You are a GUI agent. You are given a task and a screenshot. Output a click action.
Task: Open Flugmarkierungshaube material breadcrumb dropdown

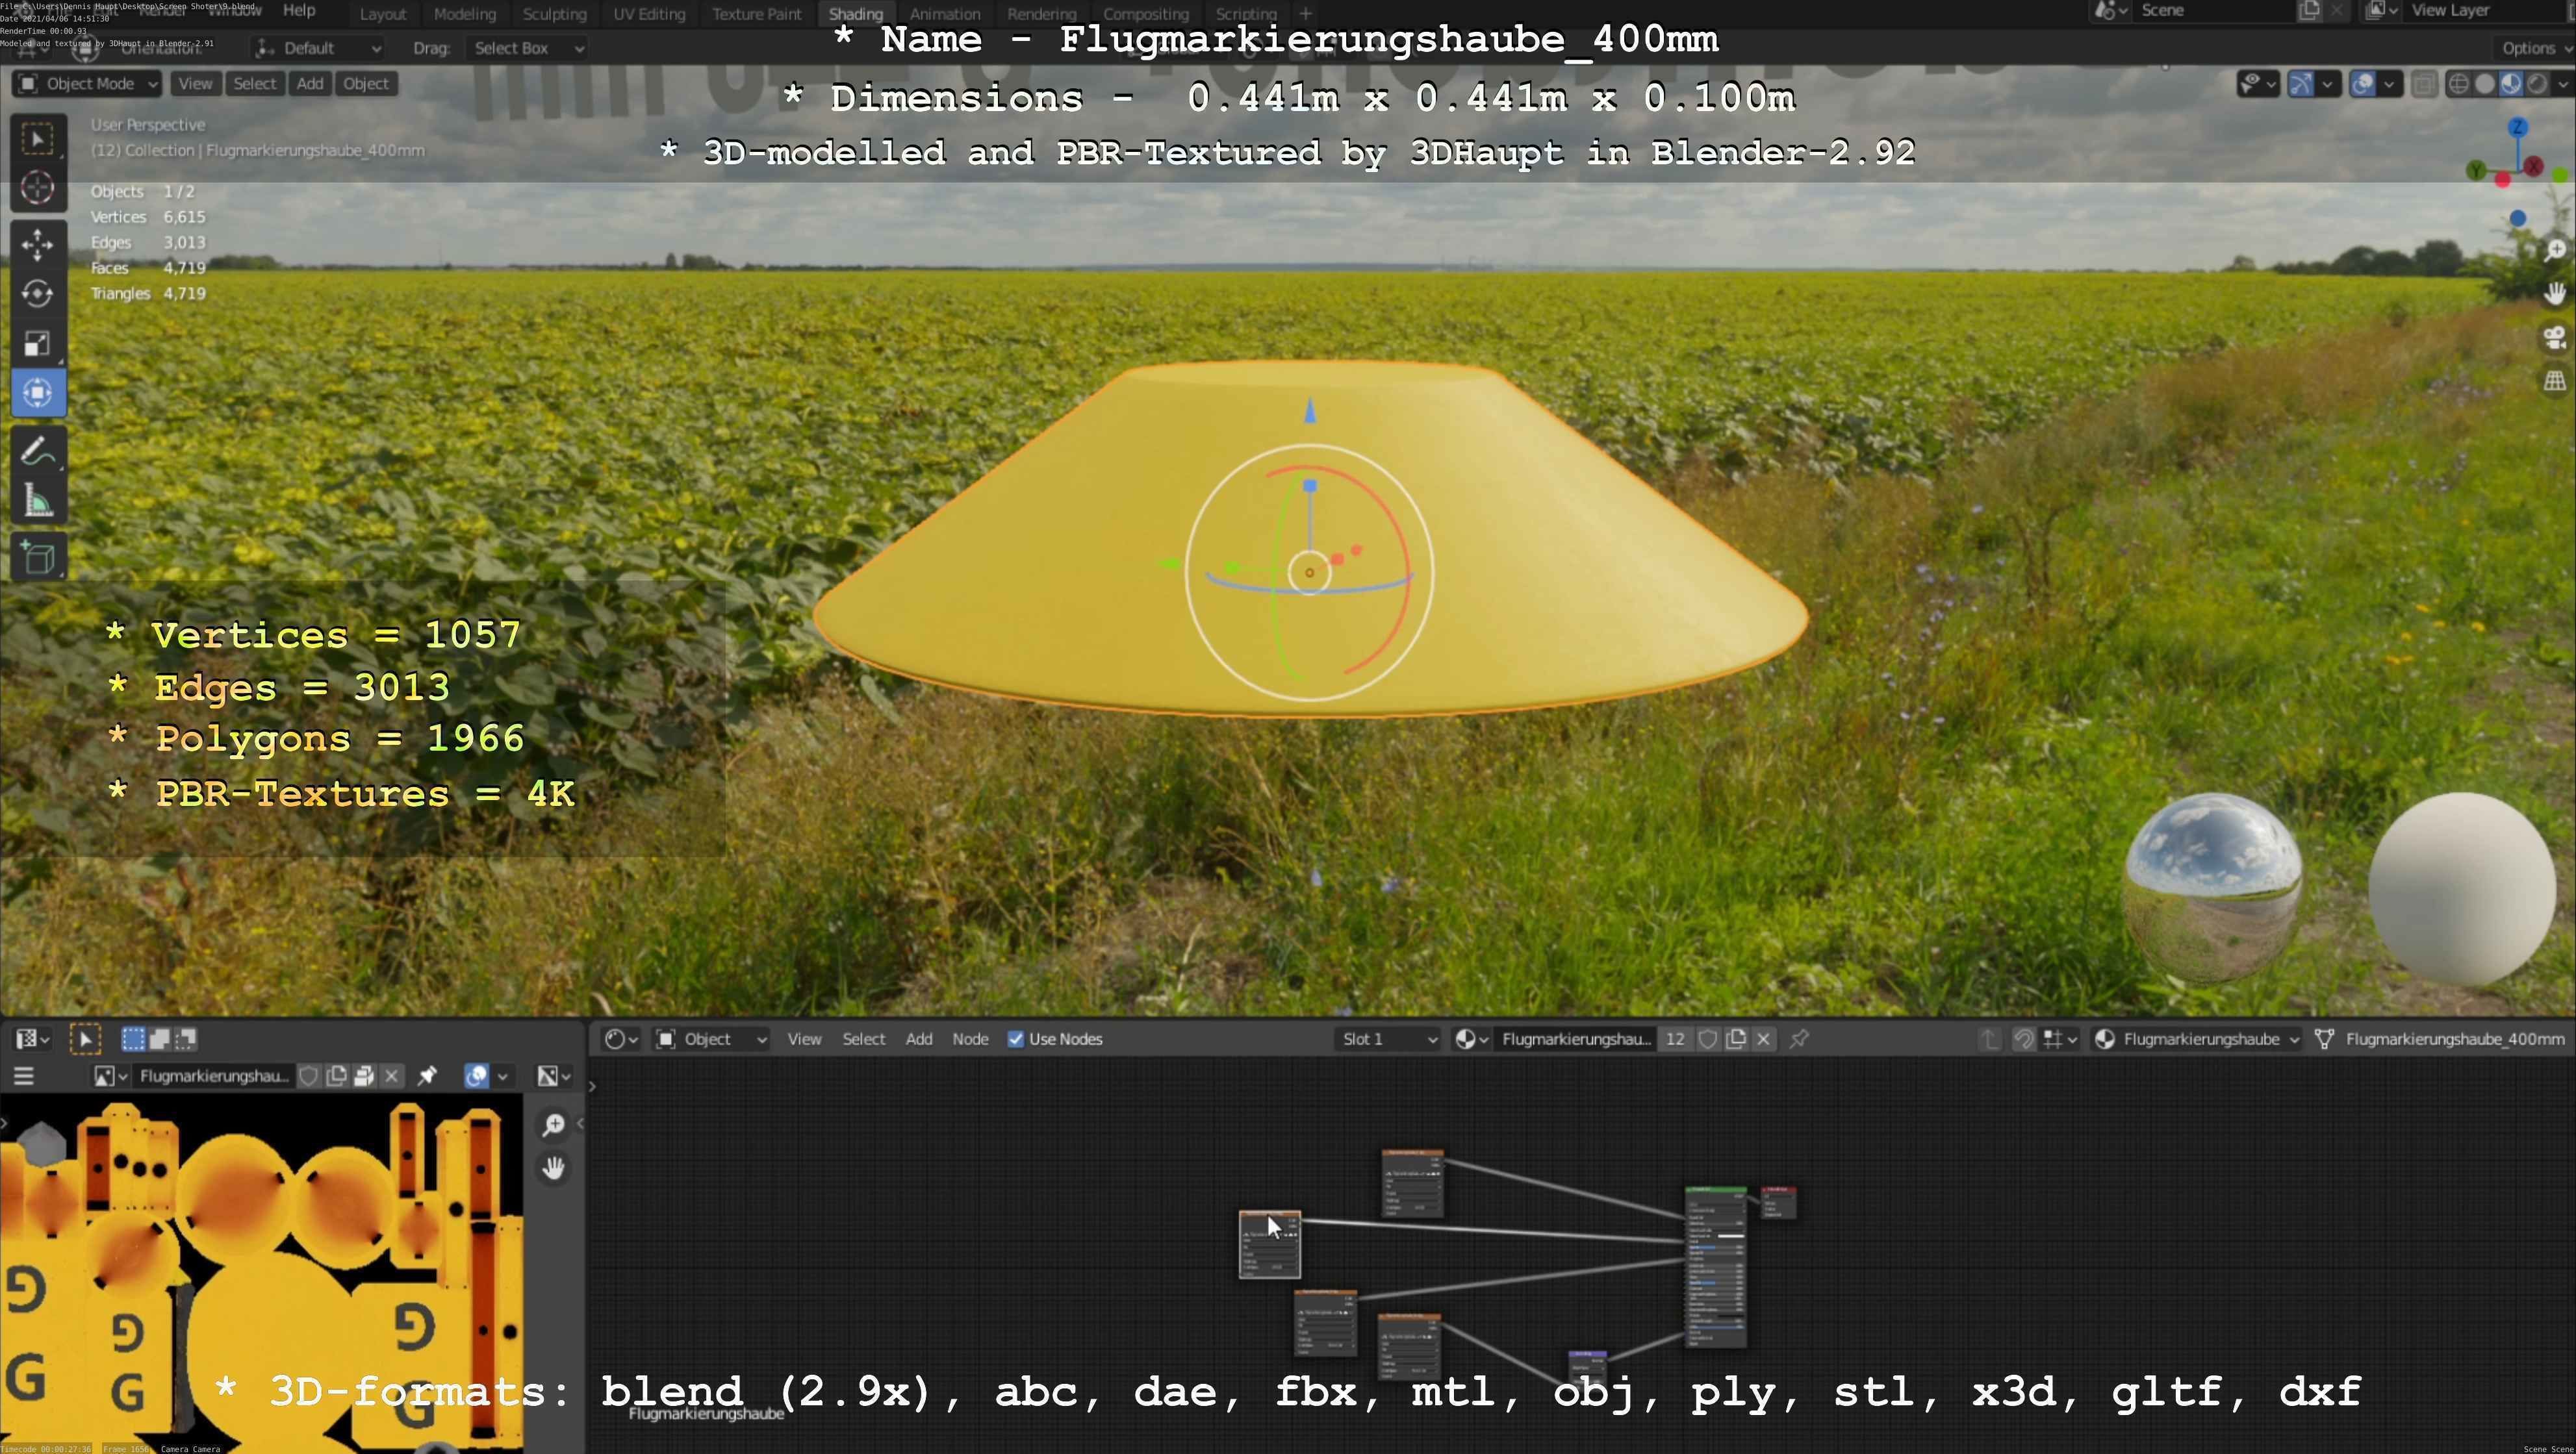[2196, 1039]
